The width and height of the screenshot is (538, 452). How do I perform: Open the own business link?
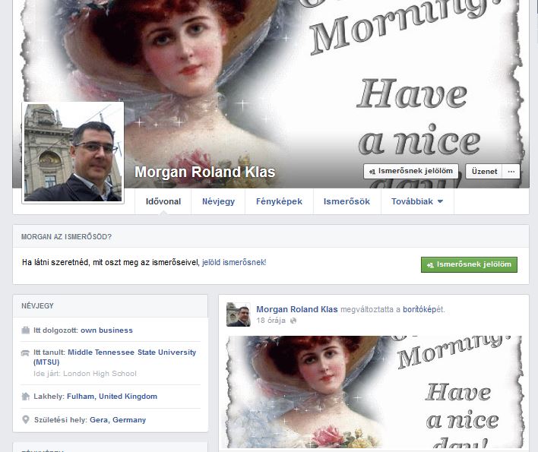tap(106, 330)
